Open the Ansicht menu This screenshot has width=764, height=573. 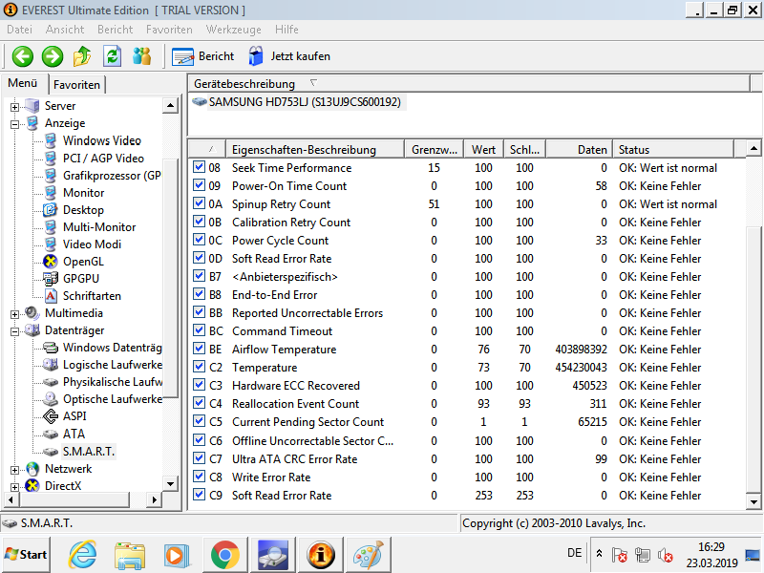coord(65,30)
